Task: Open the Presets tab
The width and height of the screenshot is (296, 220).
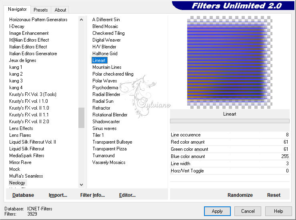Action: [40, 10]
